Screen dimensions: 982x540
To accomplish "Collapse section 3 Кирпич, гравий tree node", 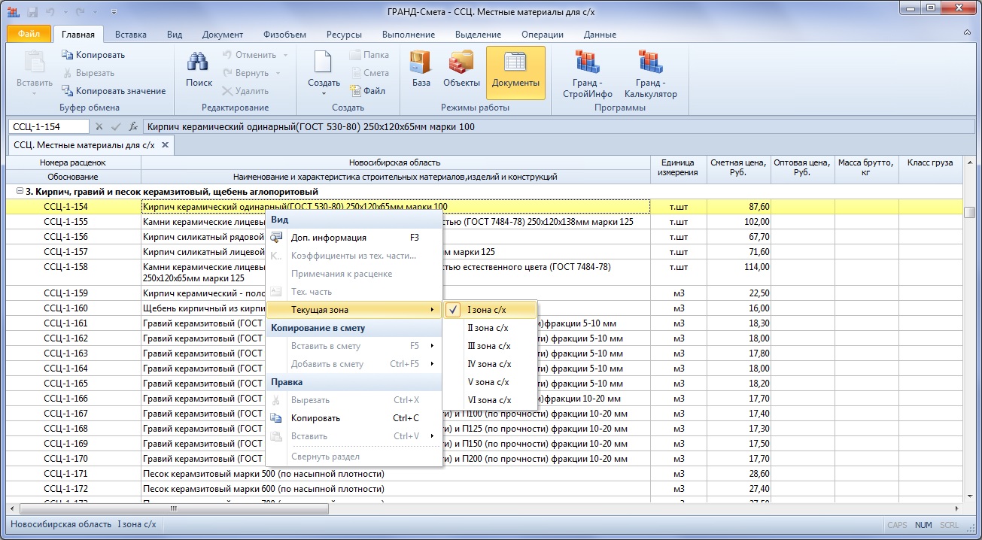I will tap(20, 192).
